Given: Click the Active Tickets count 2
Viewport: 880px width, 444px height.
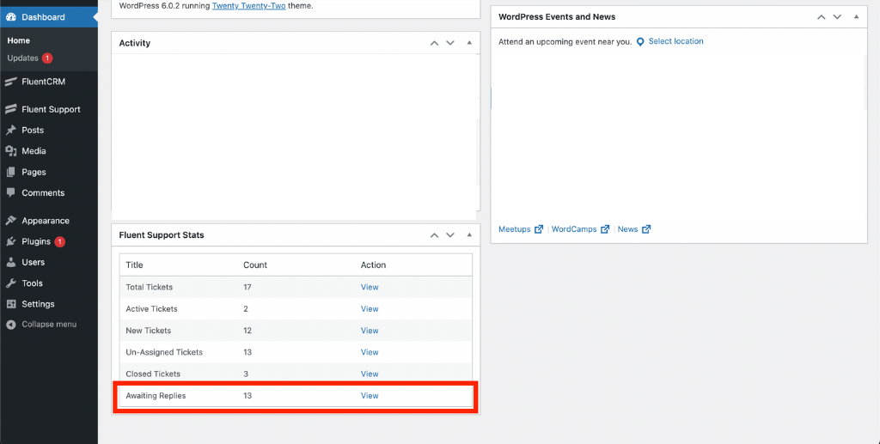Looking at the screenshot, I should click(x=245, y=309).
